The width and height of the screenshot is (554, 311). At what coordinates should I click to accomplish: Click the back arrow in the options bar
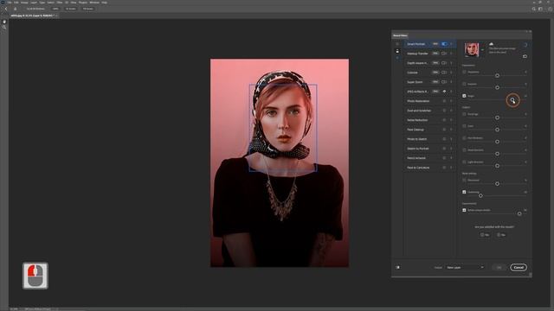pos(6,9)
